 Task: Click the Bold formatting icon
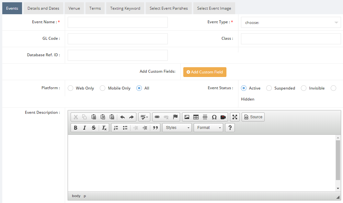click(x=75, y=128)
